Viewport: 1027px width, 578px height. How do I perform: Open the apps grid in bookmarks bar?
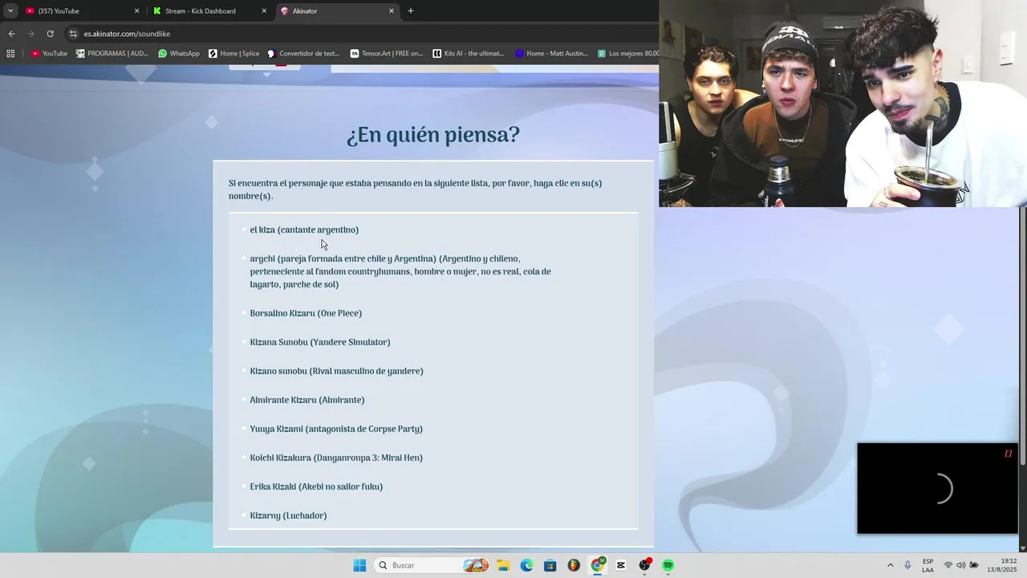[x=10, y=54]
